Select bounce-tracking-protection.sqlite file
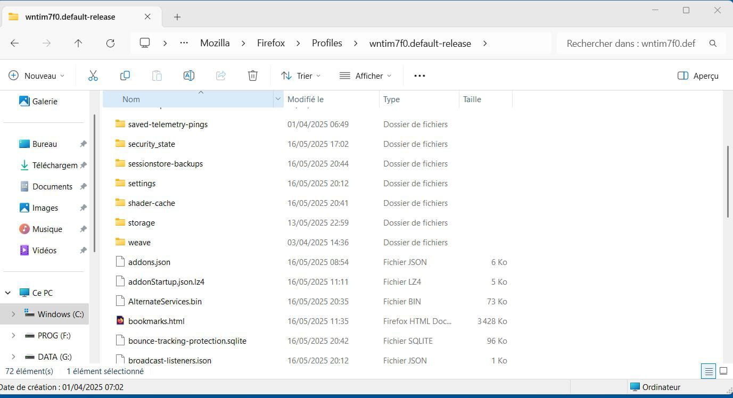This screenshot has width=733, height=398. pyautogui.click(x=187, y=341)
